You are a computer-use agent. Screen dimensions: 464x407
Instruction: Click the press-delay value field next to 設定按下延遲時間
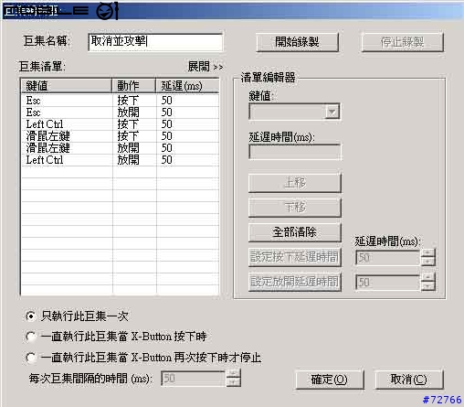[388, 258]
